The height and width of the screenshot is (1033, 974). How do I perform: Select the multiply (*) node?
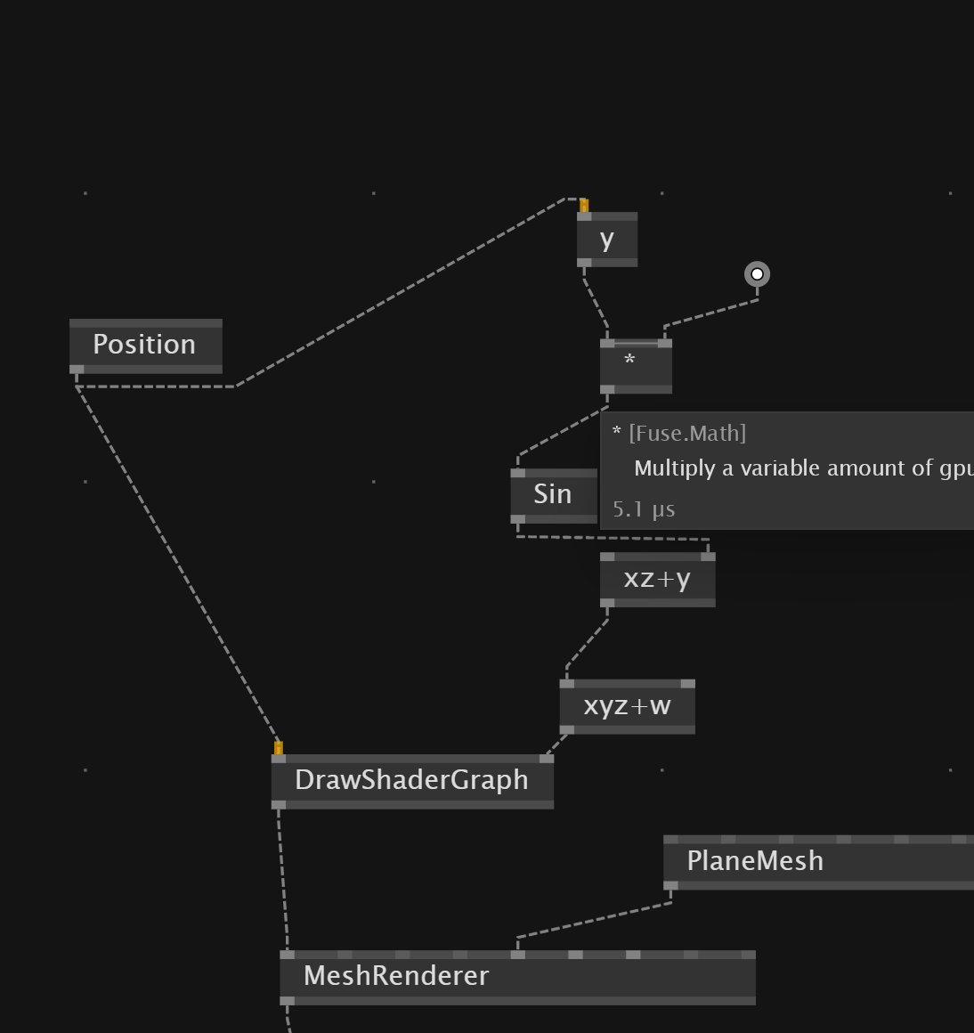tap(637, 366)
